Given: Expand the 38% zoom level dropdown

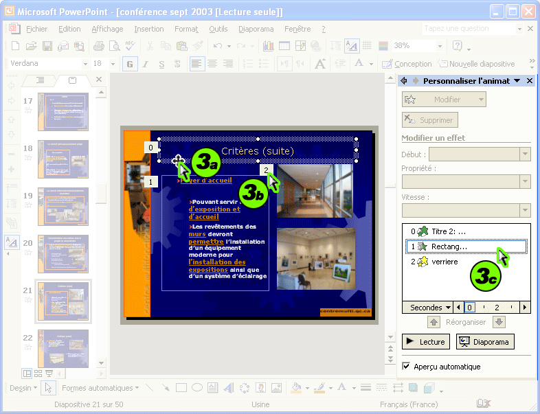Looking at the screenshot, I should (439, 46).
